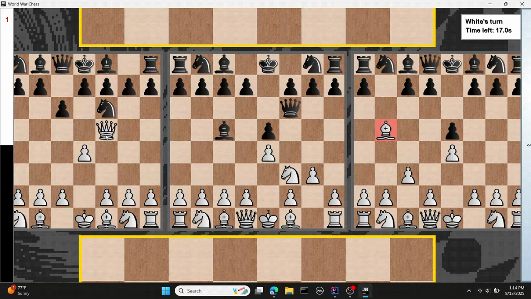Click the taskbar Search box
This screenshot has width=531, height=299.
coord(212,291)
